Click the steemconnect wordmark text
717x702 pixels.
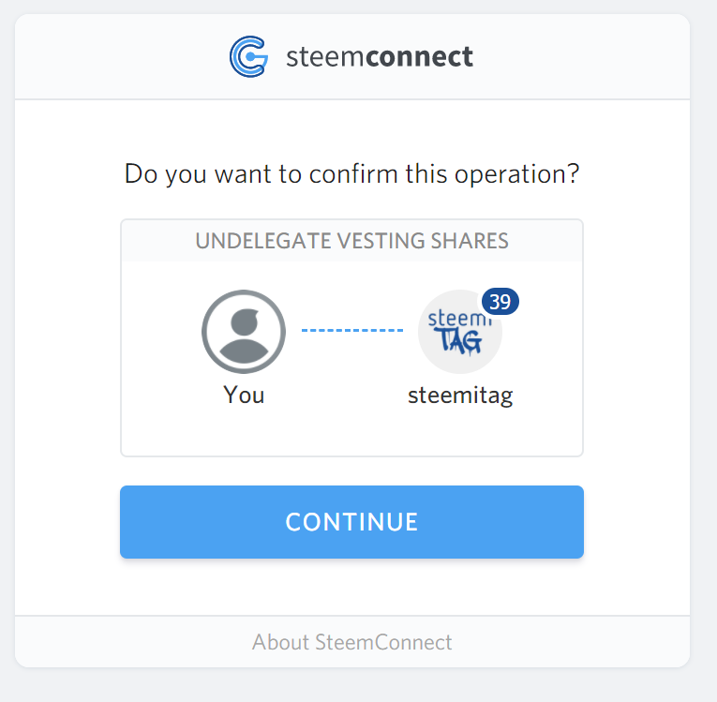[x=379, y=58]
